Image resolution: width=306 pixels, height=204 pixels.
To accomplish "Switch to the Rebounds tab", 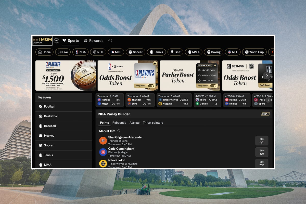I will (119, 123).
